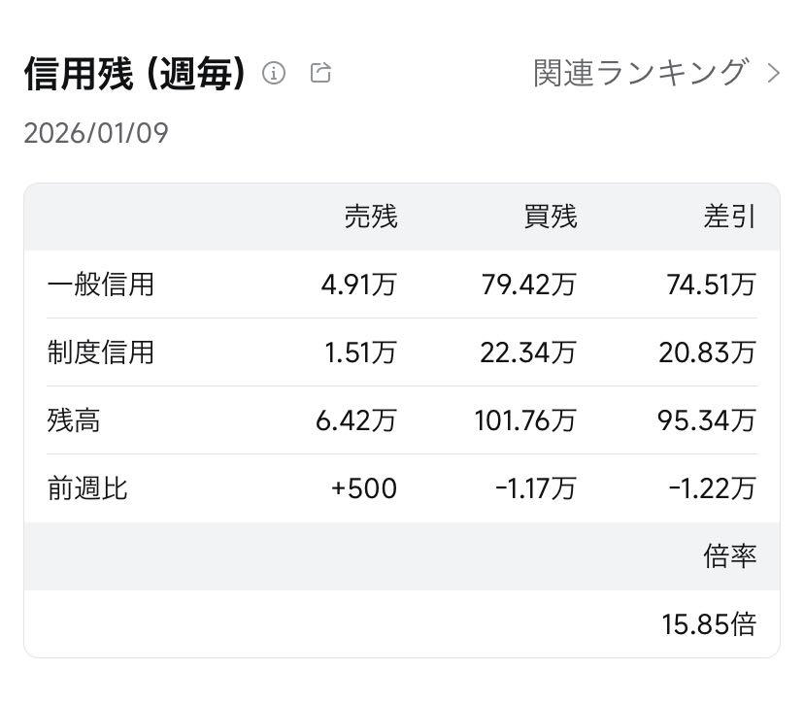Click the 前週比 row label
The image size is (804, 704).
[x=86, y=488]
